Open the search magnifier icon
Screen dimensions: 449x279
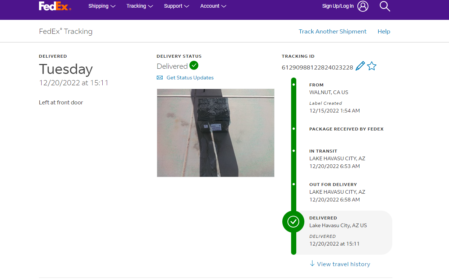click(x=385, y=6)
